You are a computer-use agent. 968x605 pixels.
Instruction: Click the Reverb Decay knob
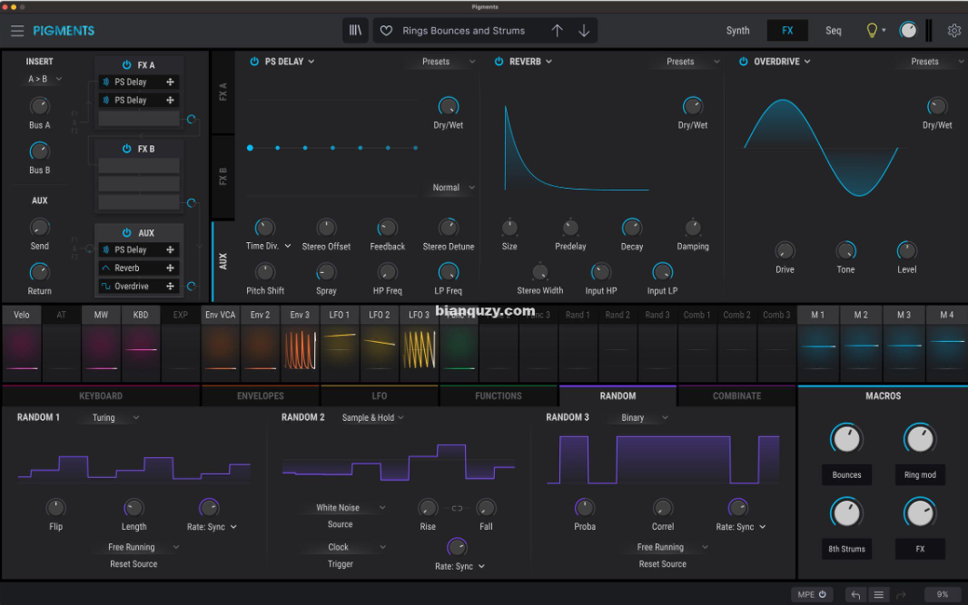pyautogui.click(x=632, y=228)
